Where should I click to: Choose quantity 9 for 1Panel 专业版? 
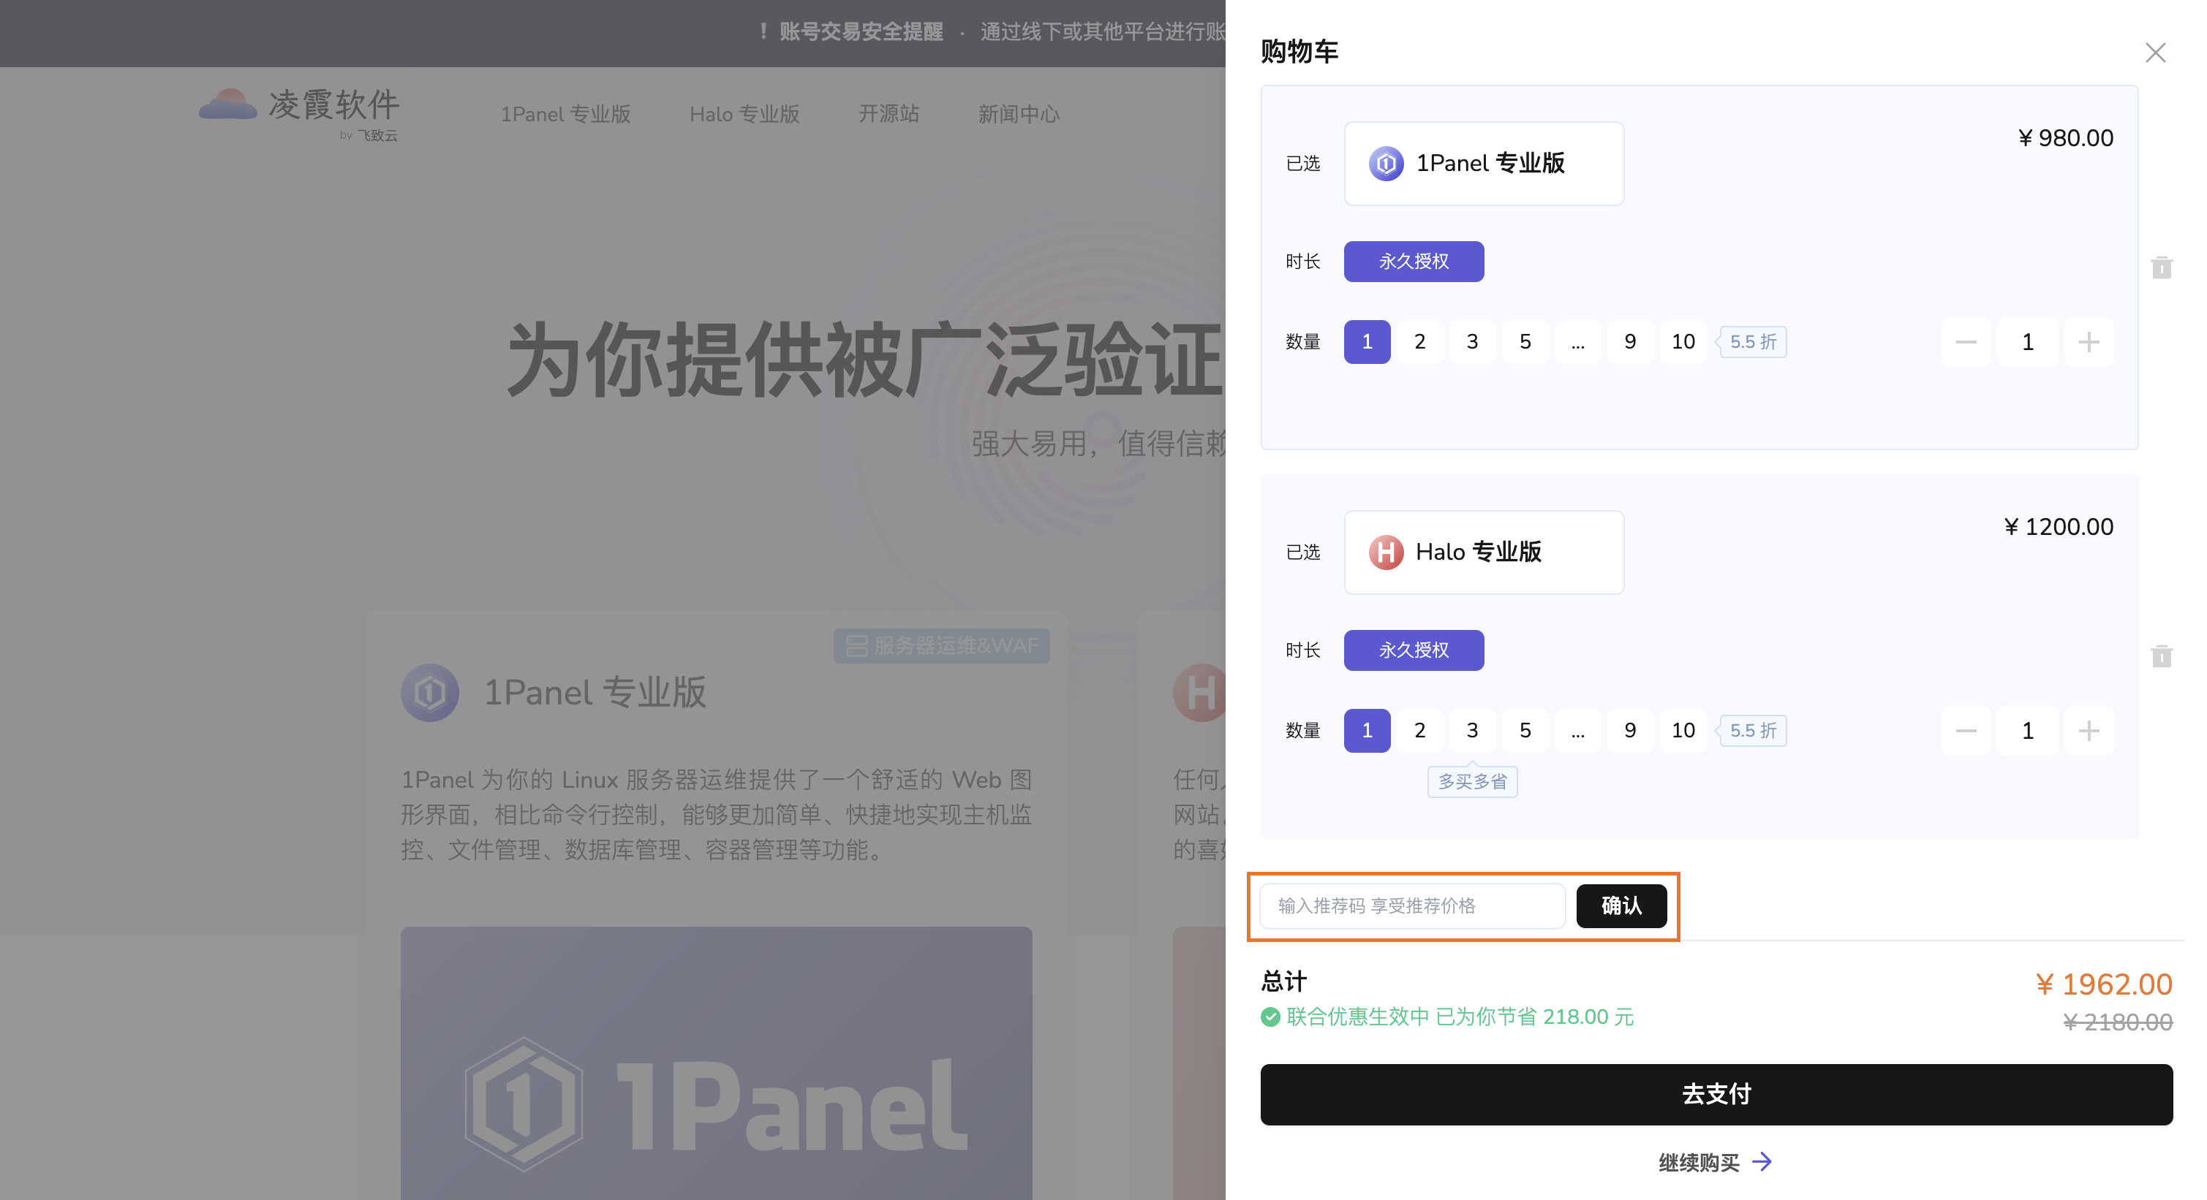tap(1629, 341)
